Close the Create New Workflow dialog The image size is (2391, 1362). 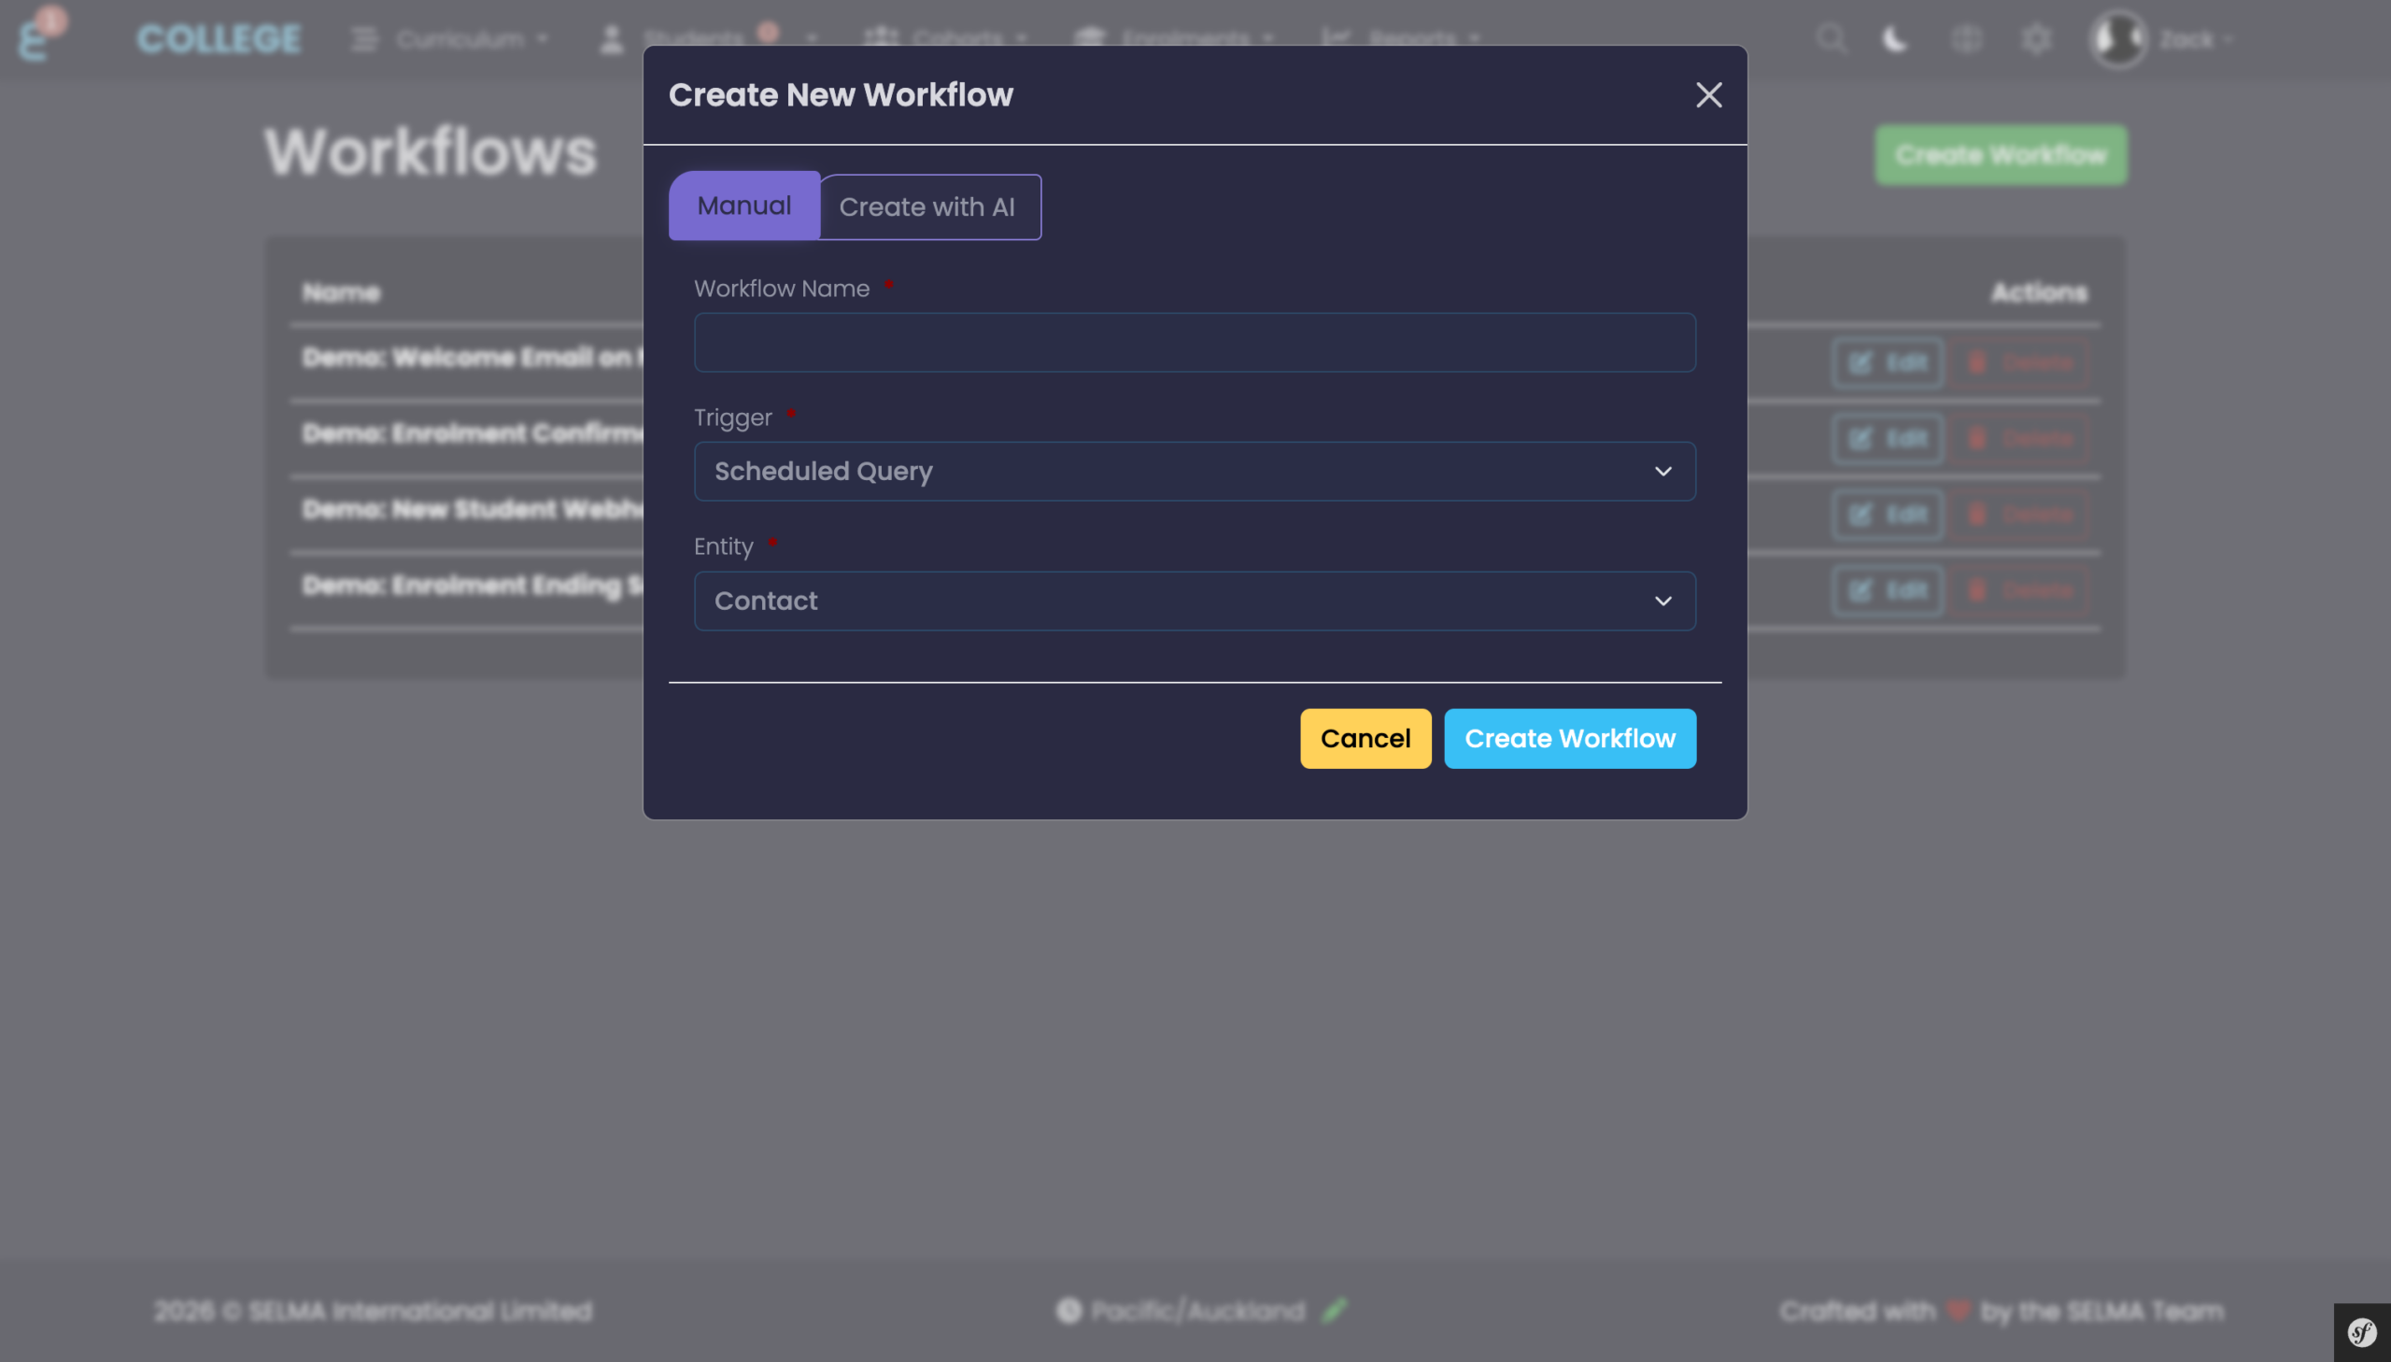click(x=1708, y=94)
